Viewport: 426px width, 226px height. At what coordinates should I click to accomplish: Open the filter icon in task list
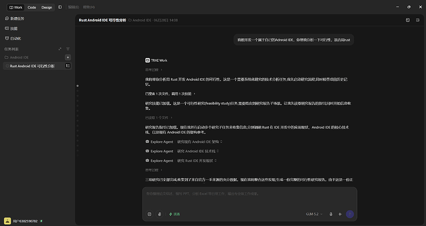pyautogui.click(x=68, y=49)
